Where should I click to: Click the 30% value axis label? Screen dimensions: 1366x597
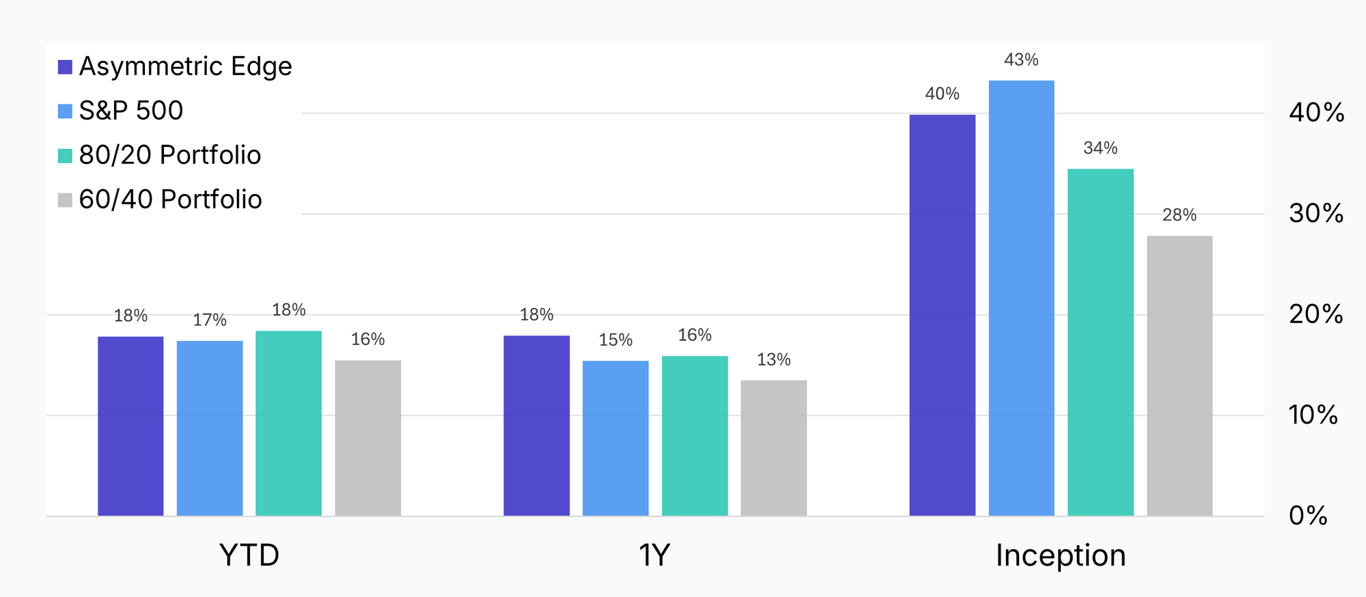1316,214
